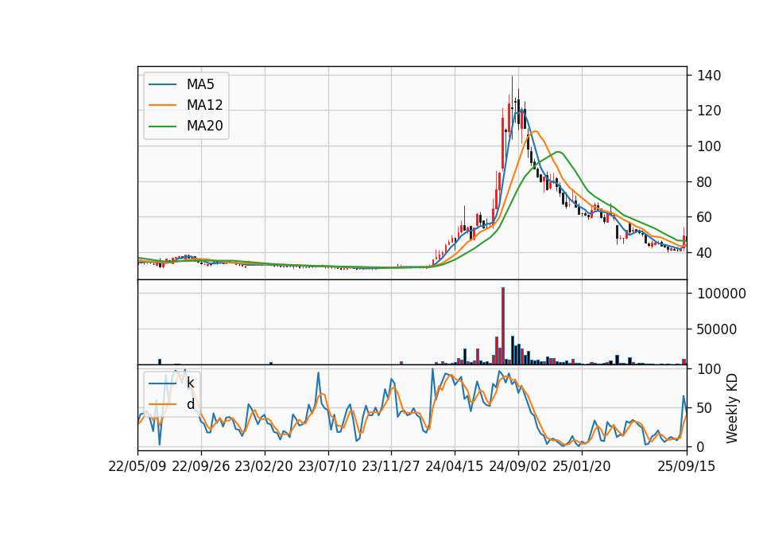Click the tallest volume bar
Screen dimensions: 763x549
[x=502, y=325]
